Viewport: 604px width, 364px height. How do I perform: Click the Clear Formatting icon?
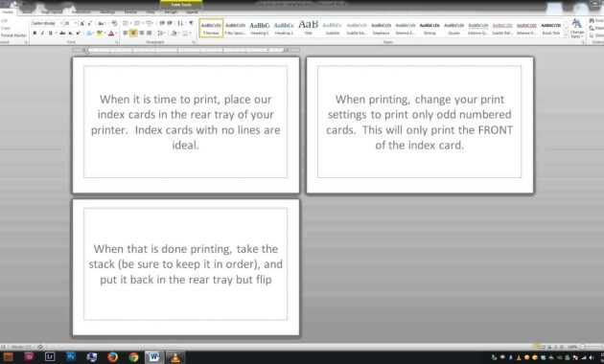pyautogui.click(x=114, y=24)
